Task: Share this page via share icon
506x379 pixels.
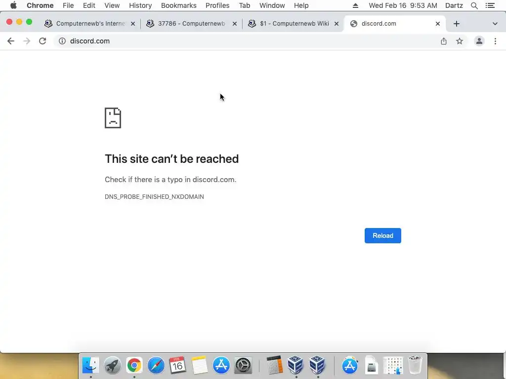Action: coord(444,41)
